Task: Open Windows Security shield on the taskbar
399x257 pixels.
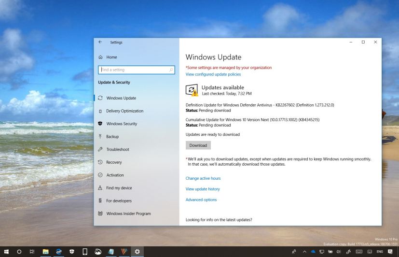Action: 72,252
